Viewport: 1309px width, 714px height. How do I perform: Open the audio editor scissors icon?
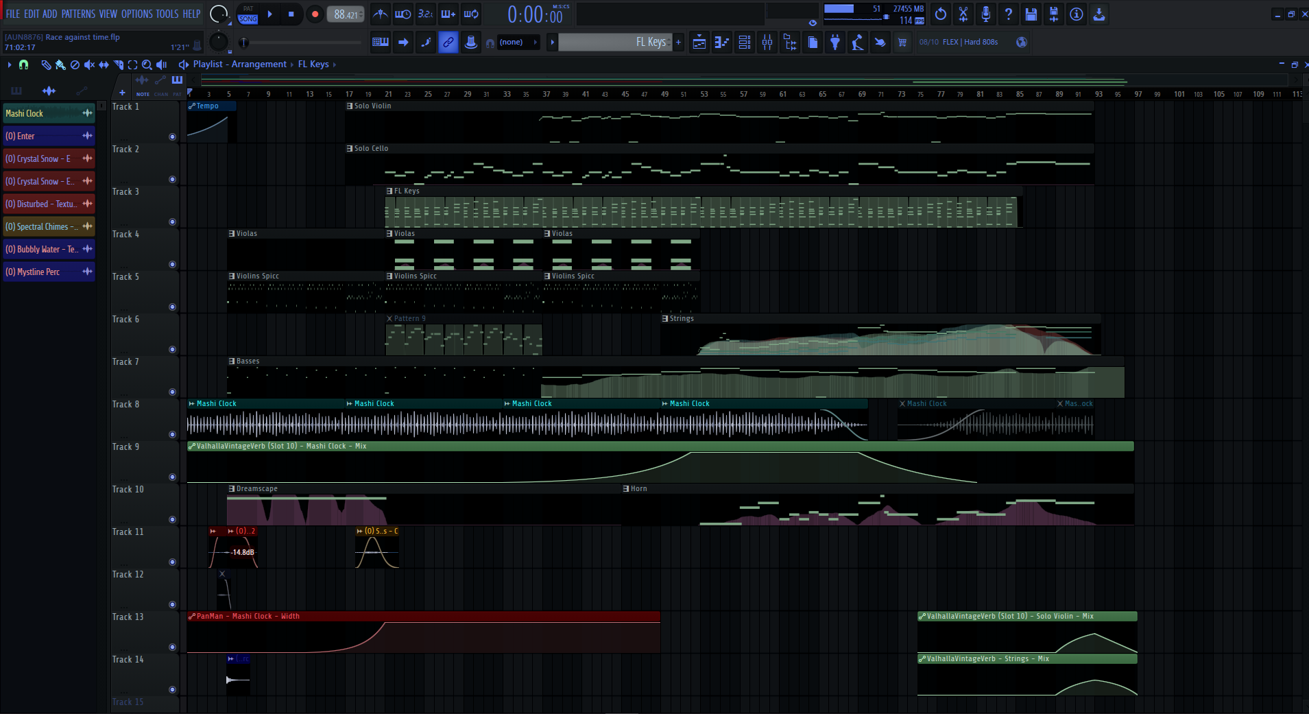963,14
